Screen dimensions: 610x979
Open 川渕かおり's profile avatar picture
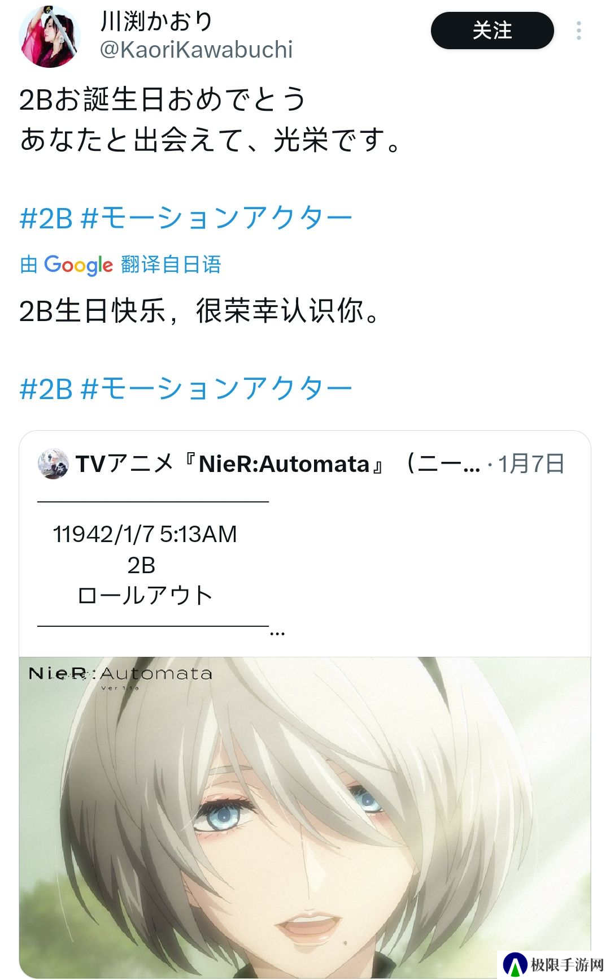pyautogui.click(x=50, y=37)
